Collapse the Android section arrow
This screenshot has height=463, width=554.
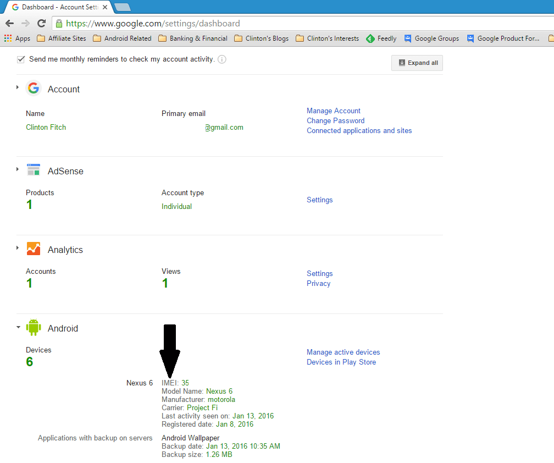click(x=18, y=327)
